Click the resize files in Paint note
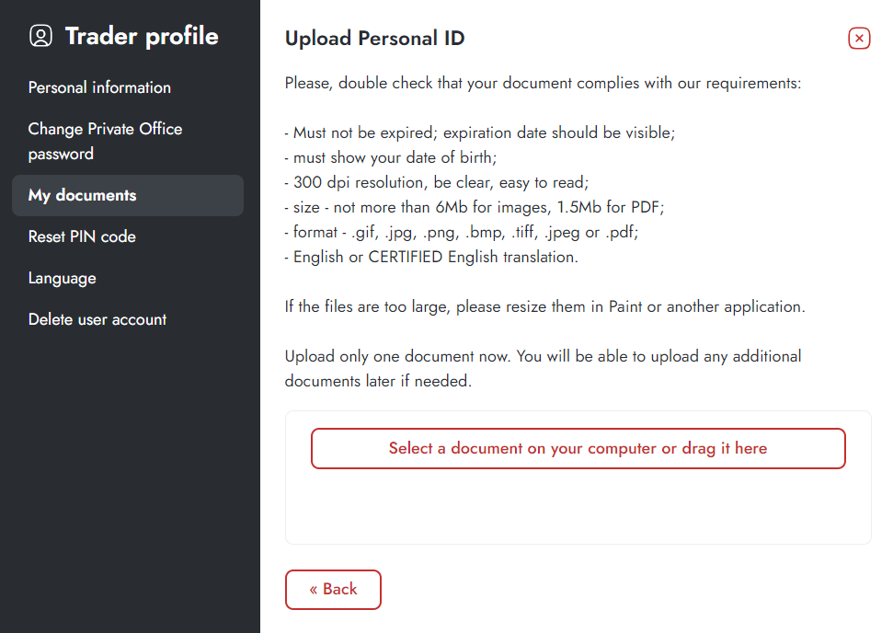This screenshot has height=633, width=893. tap(545, 306)
